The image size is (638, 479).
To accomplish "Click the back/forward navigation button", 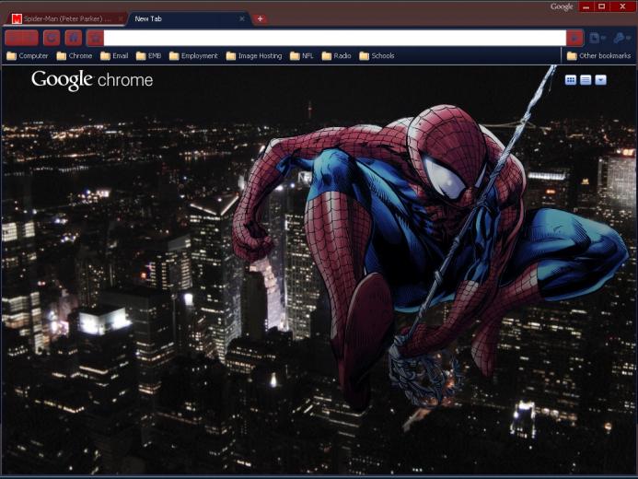I will (x=21, y=38).
